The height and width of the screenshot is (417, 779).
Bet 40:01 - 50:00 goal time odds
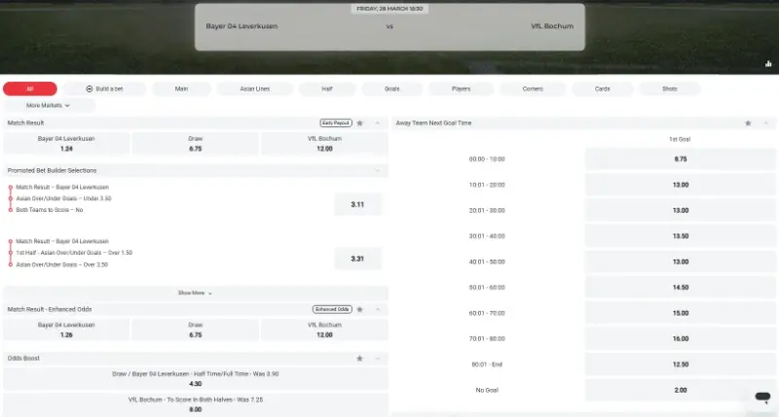pos(680,261)
